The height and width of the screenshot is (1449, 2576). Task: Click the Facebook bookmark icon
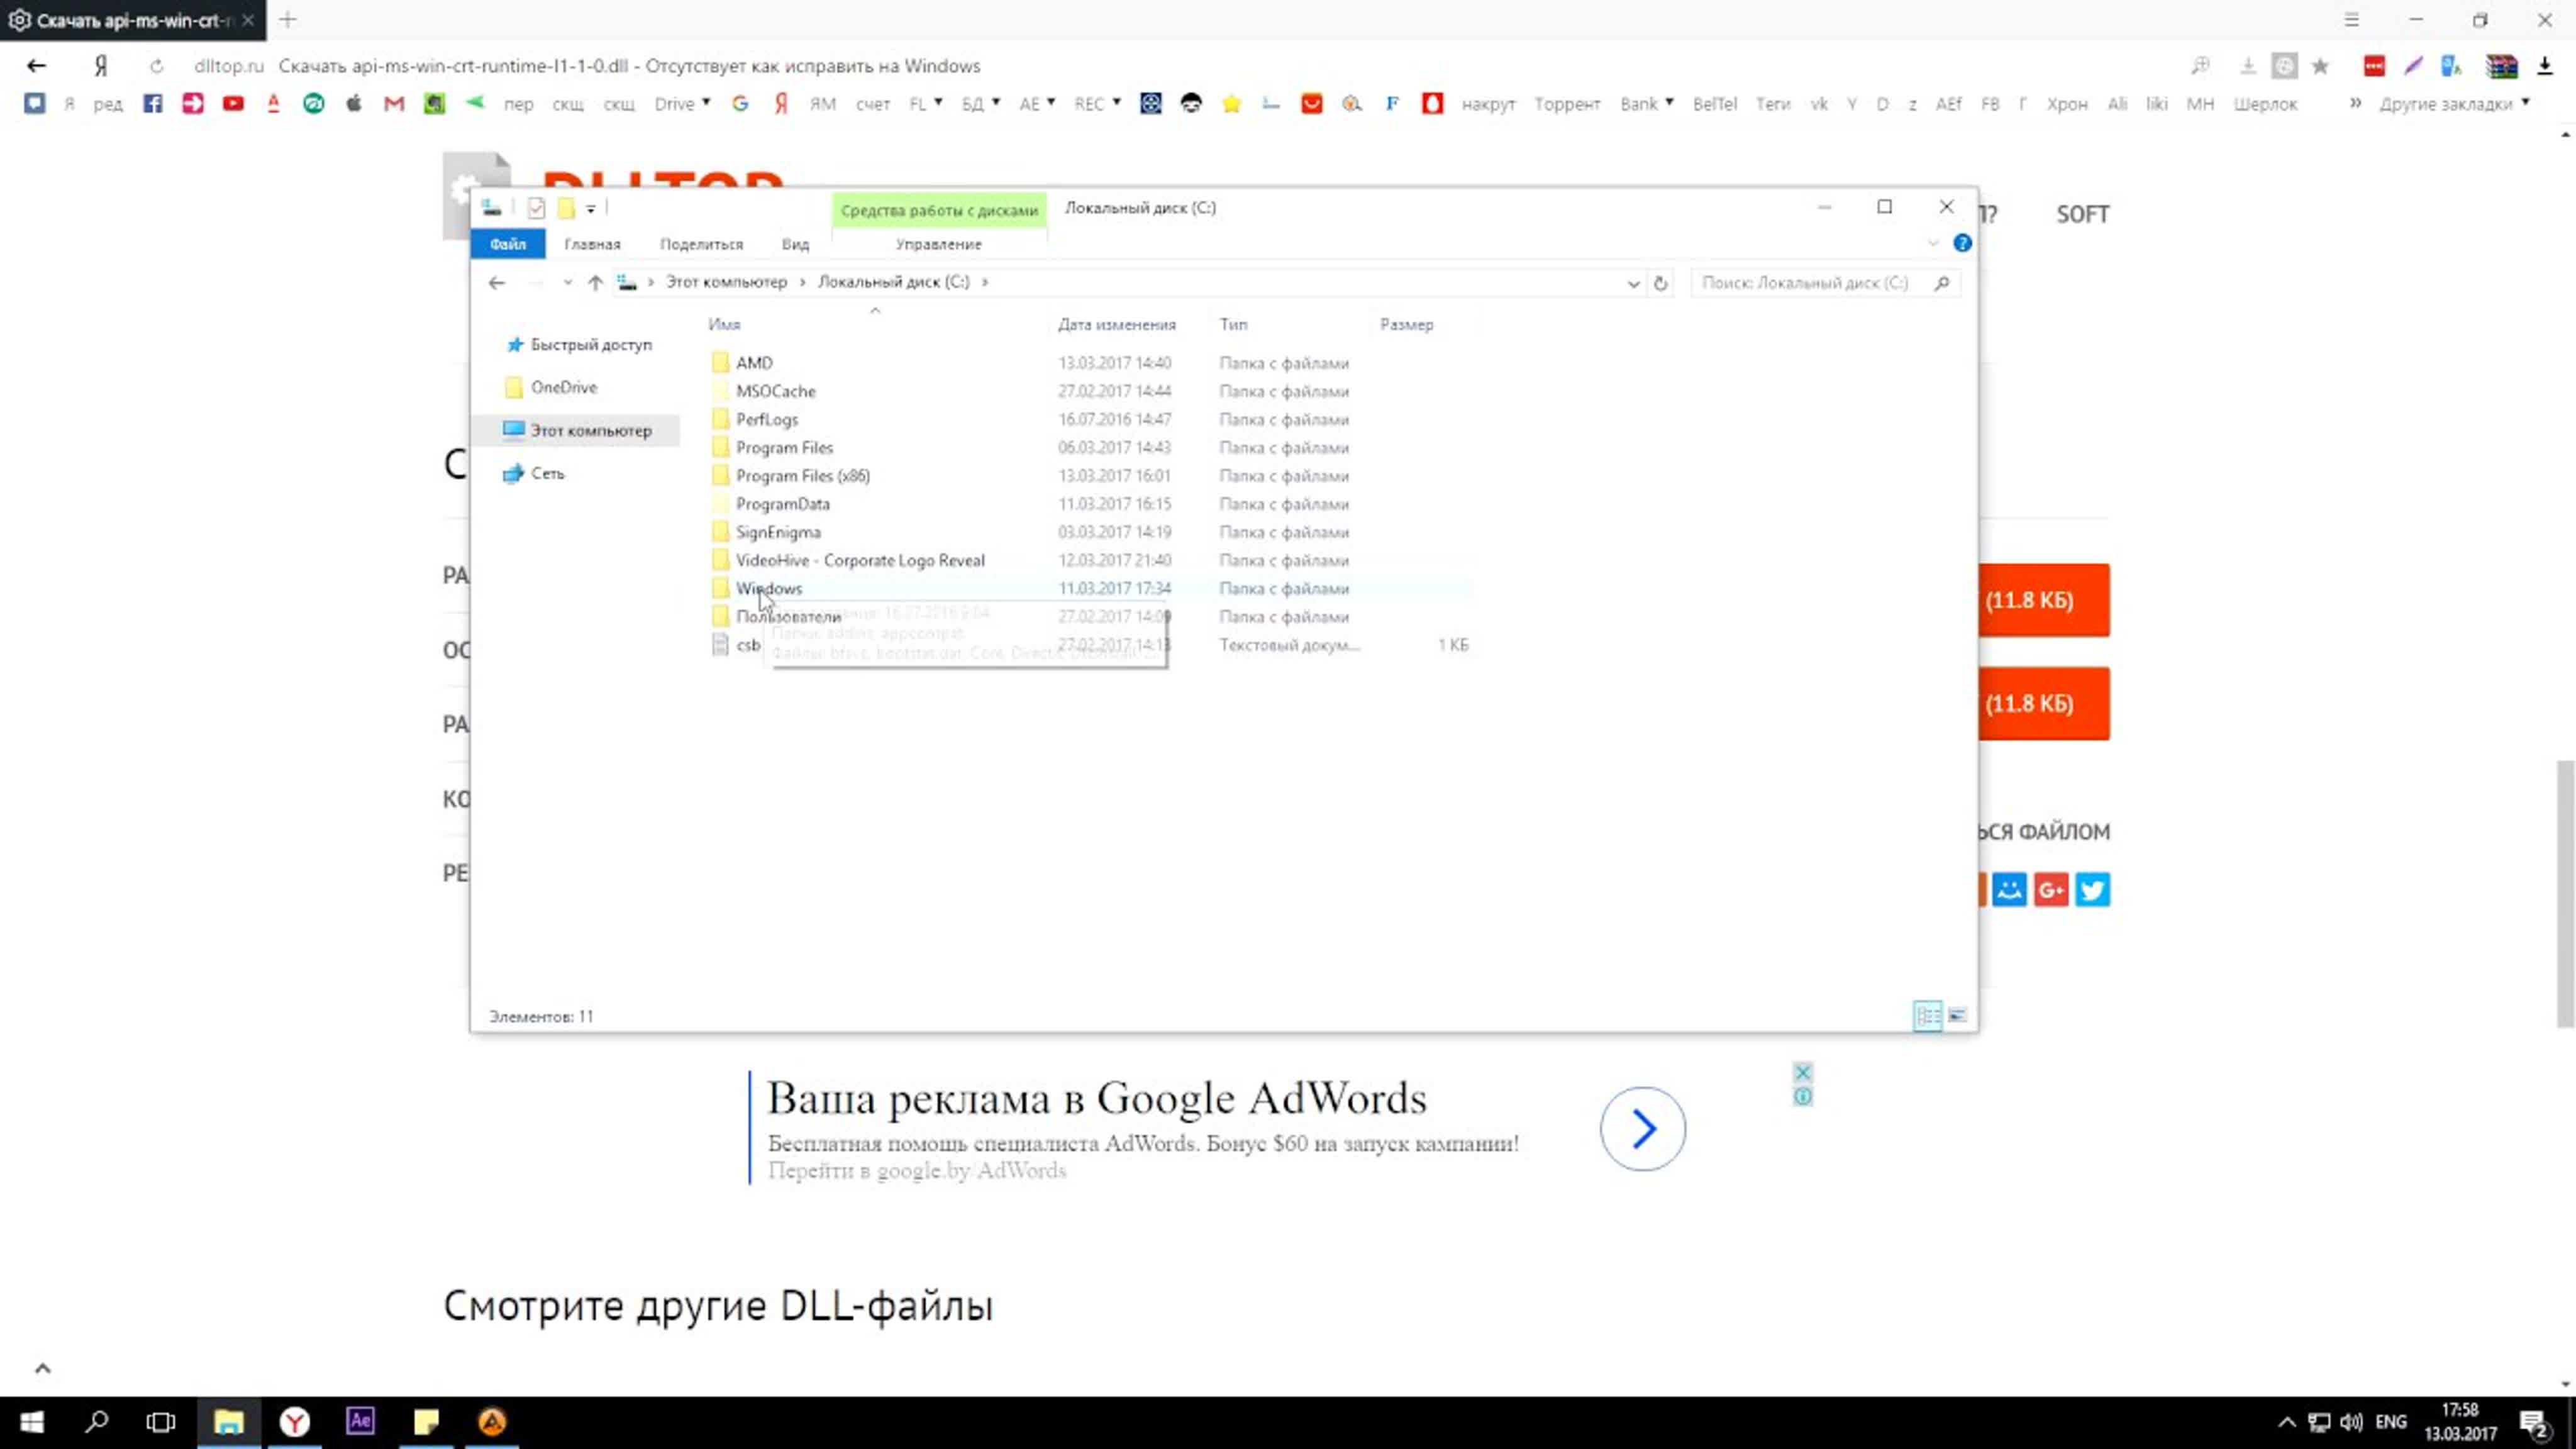[x=152, y=104]
